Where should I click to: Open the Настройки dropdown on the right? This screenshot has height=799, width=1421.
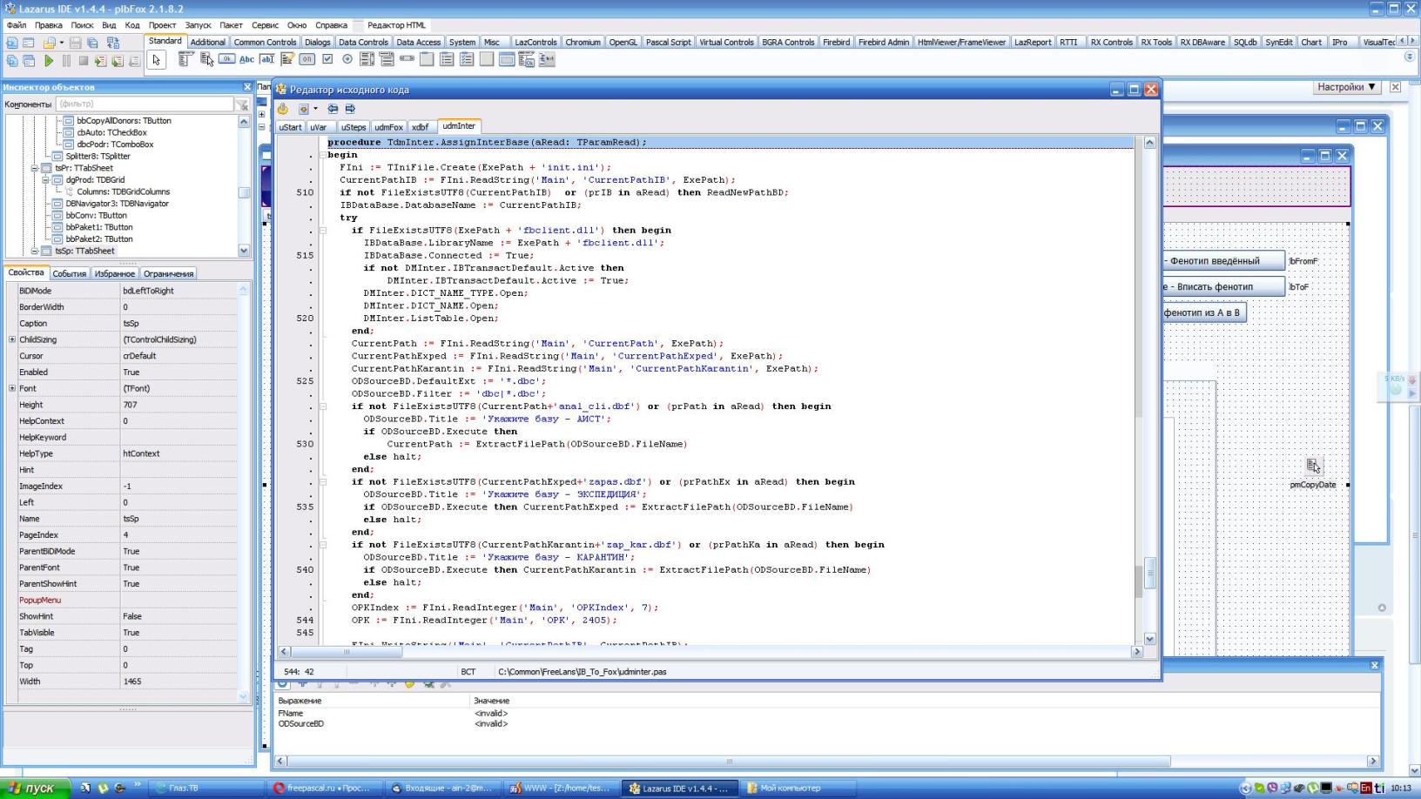coord(1346,87)
